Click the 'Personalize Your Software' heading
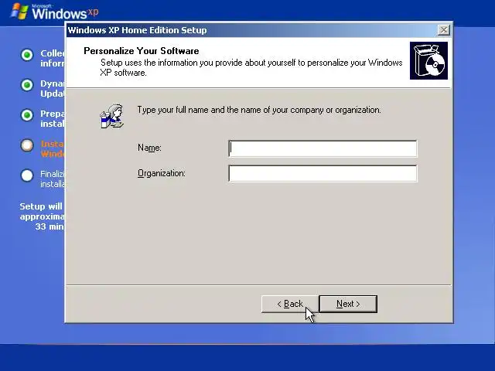Viewport: 495px width, 371px height. [142, 51]
